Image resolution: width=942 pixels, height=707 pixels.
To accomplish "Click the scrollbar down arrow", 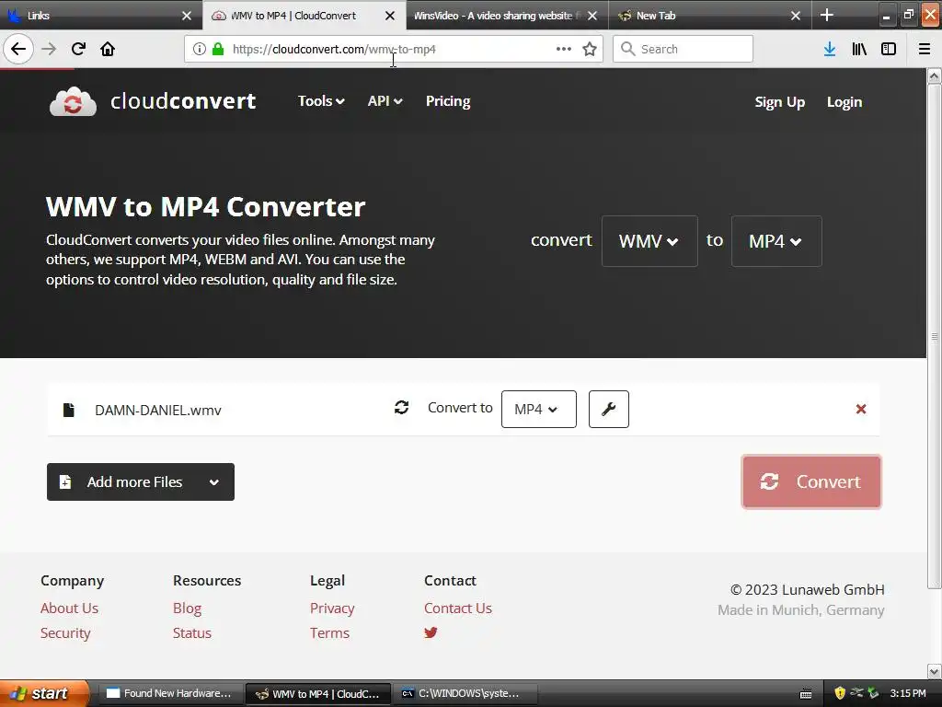I will (x=935, y=671).
